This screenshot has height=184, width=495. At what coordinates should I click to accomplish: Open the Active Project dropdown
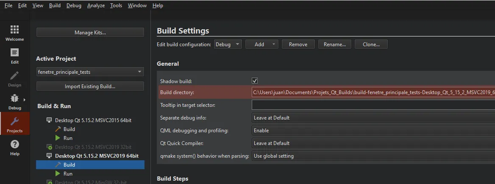click(90, 72)
